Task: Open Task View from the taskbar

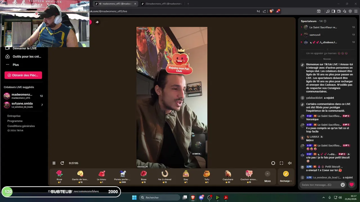Action: click(x=185, y=198)
